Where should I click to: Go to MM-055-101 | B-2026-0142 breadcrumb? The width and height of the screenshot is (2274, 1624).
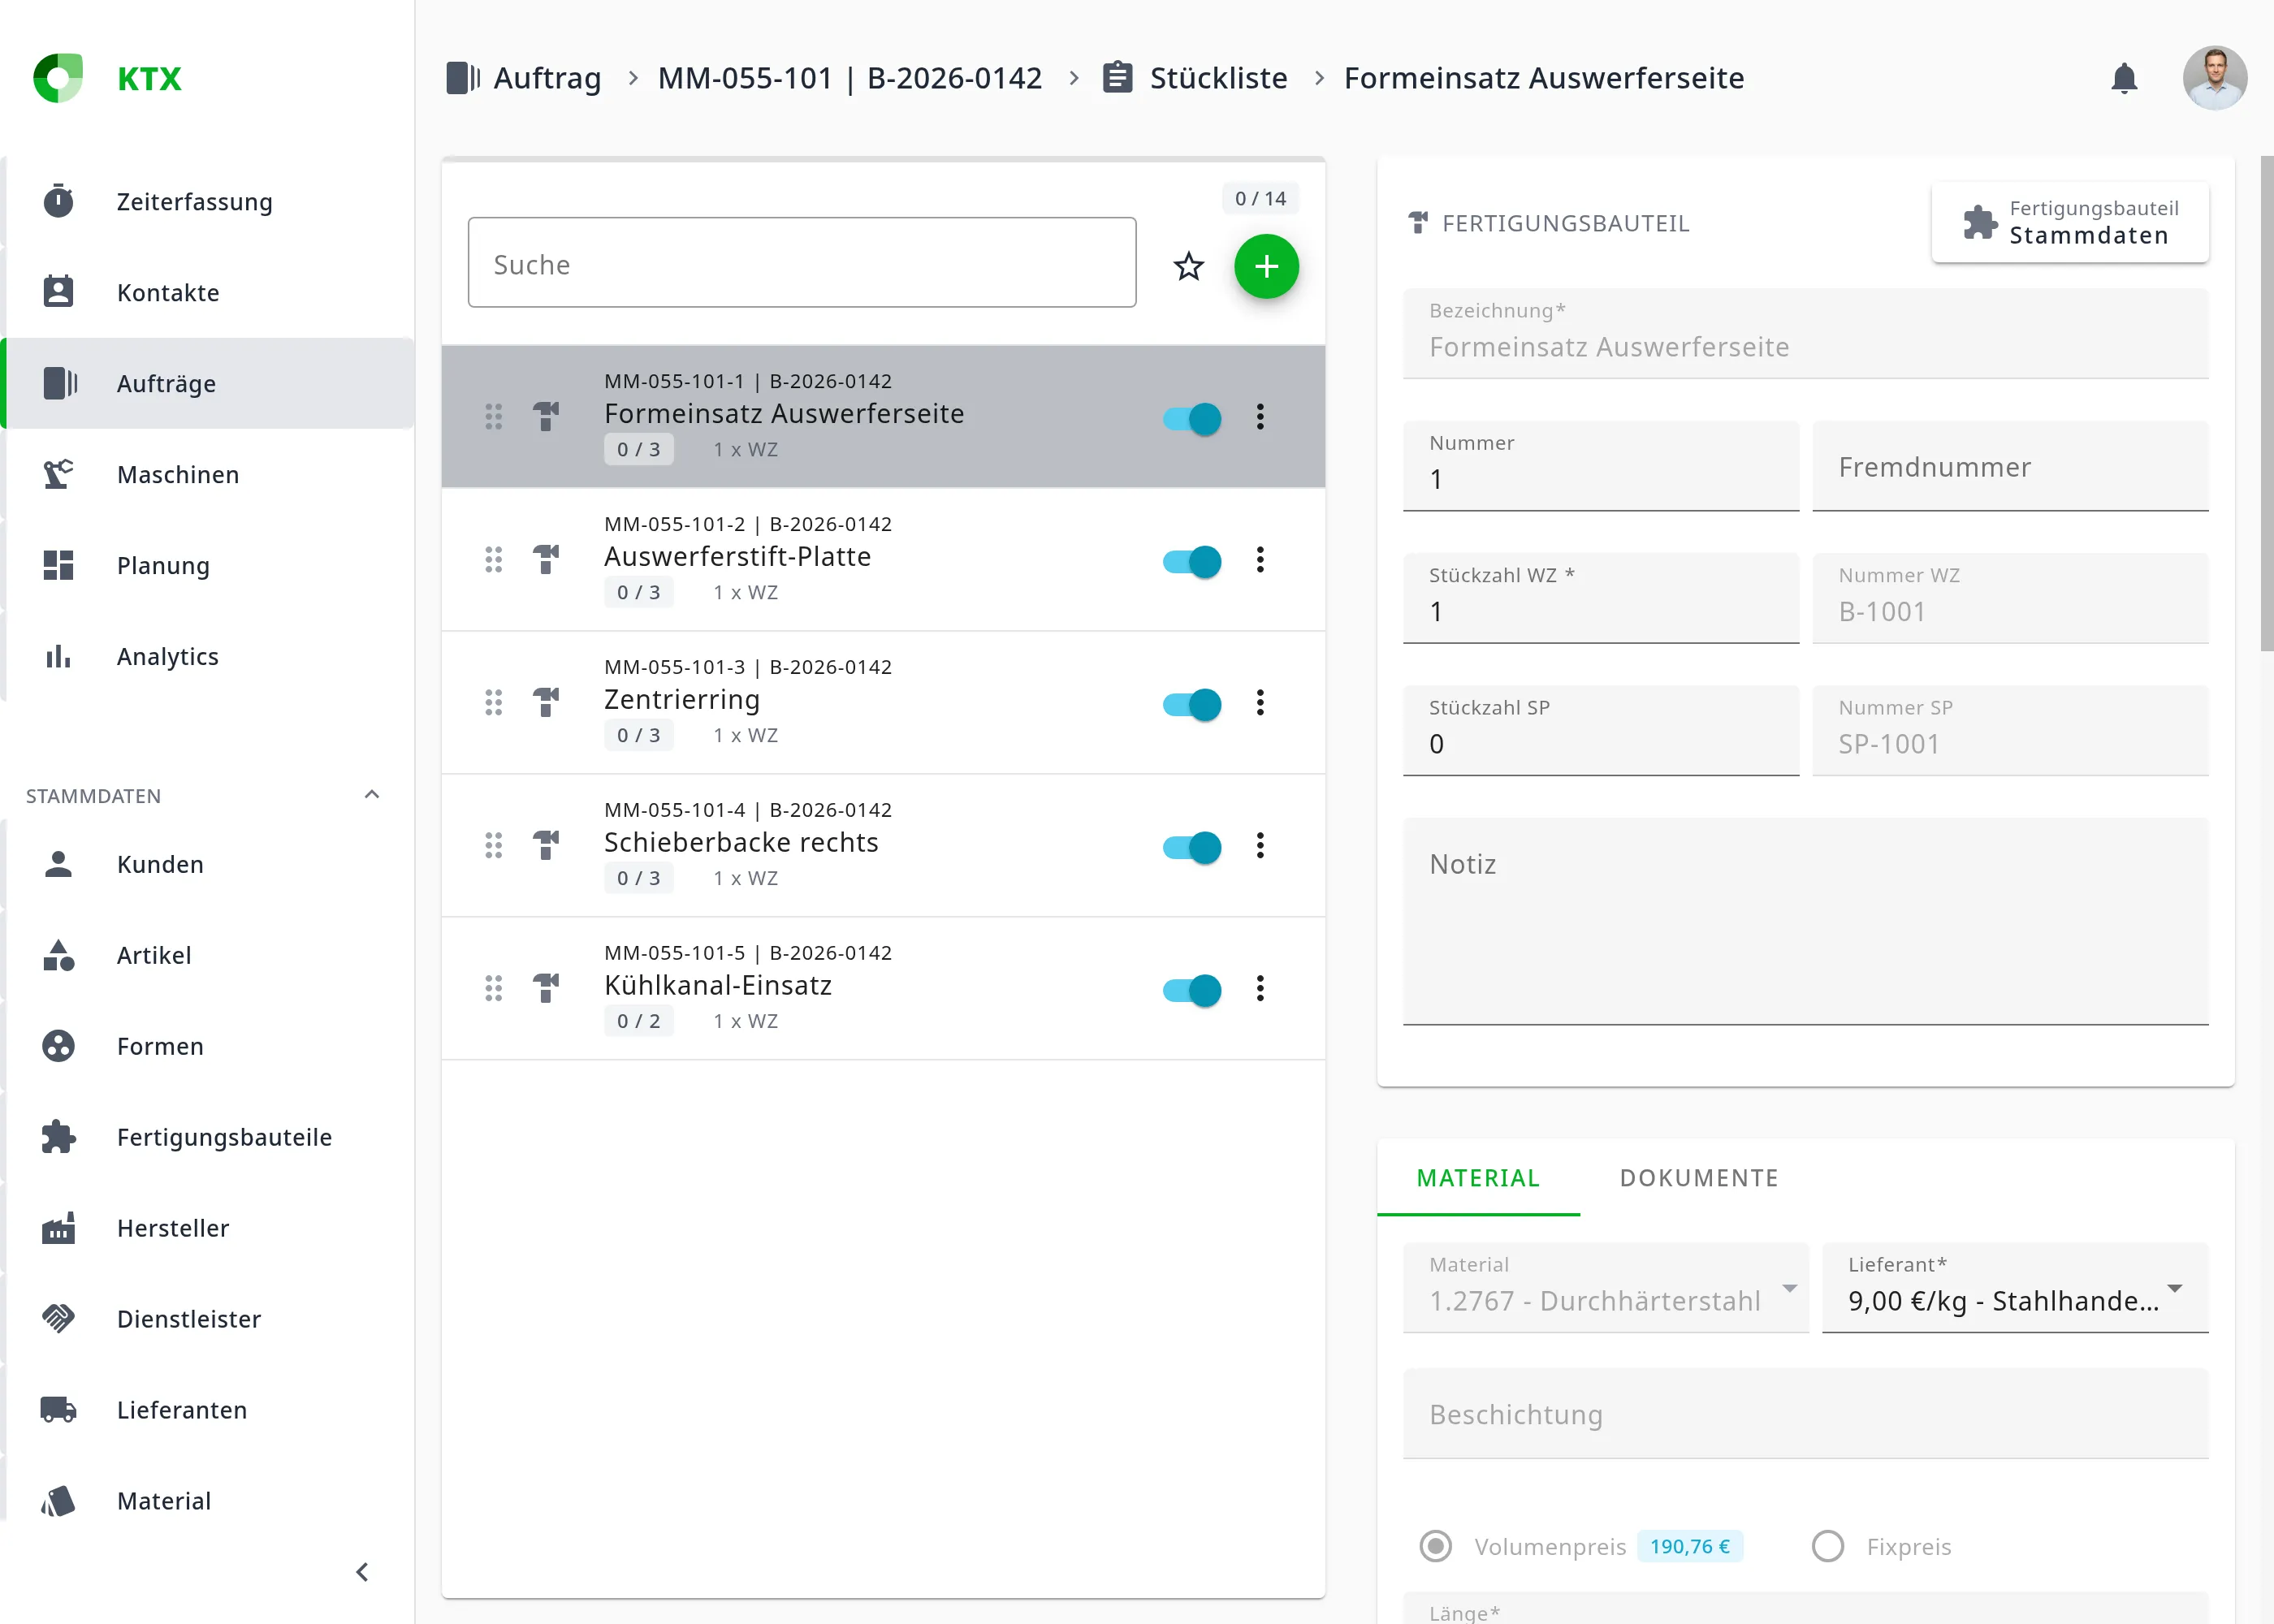click(850, 78)
